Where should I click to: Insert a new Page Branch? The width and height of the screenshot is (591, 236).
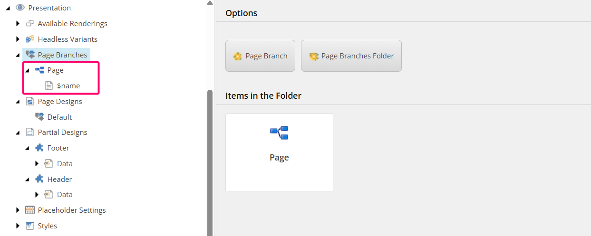tap(260, 56)
